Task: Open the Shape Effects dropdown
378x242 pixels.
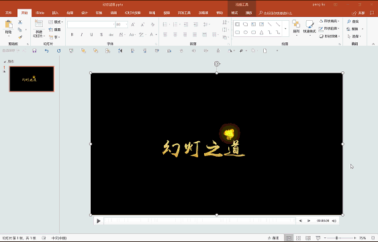Action: 330,36
